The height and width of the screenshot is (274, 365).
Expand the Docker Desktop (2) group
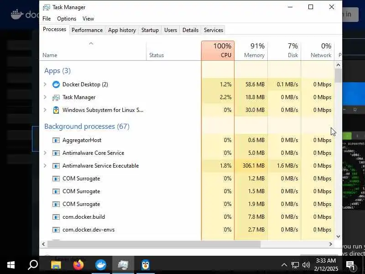pyautogui.click(x=45, y=84)
